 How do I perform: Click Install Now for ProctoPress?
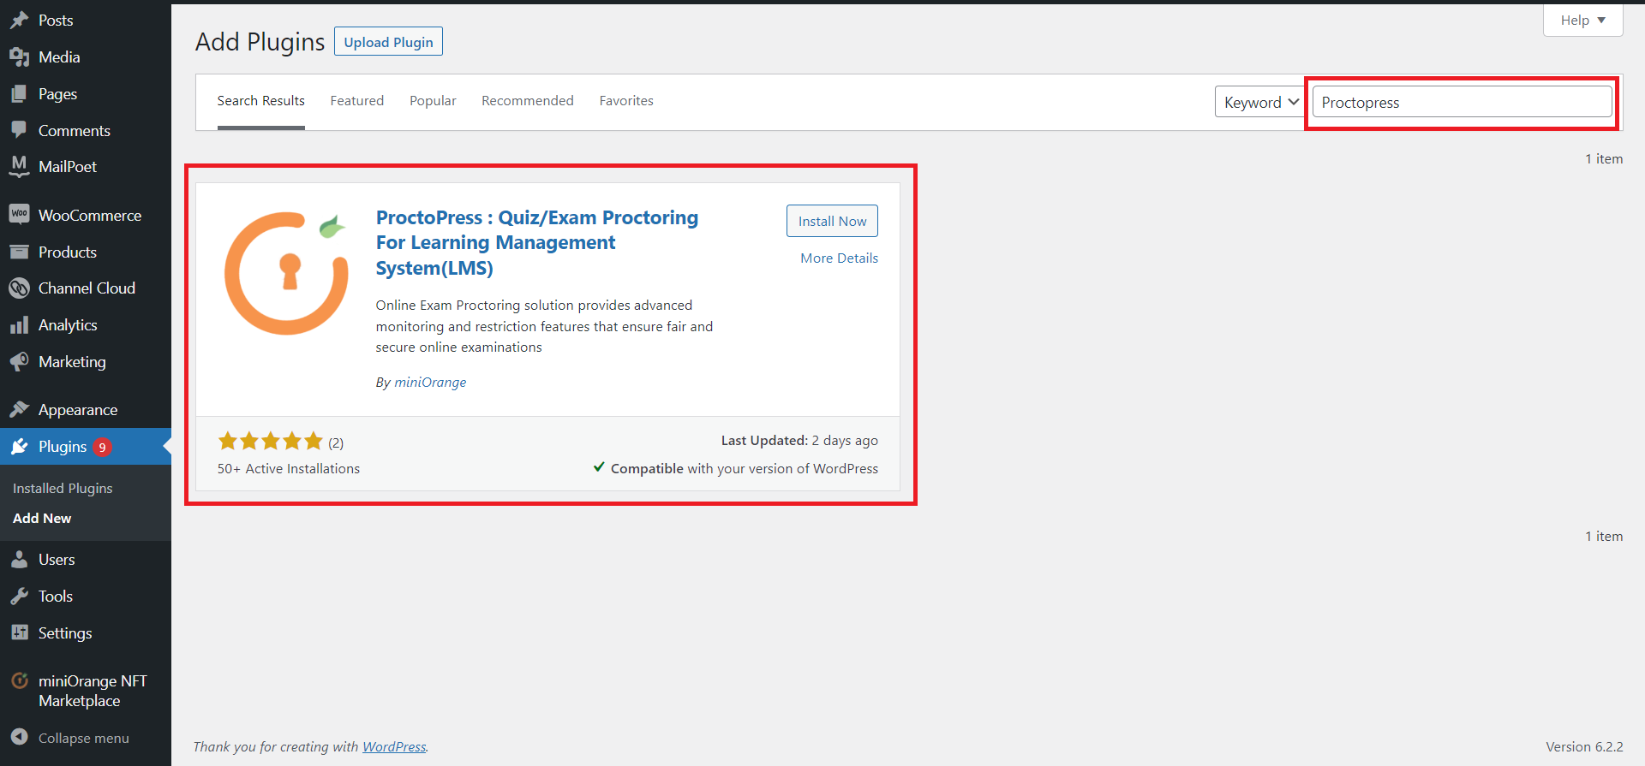tap(832, 221)
